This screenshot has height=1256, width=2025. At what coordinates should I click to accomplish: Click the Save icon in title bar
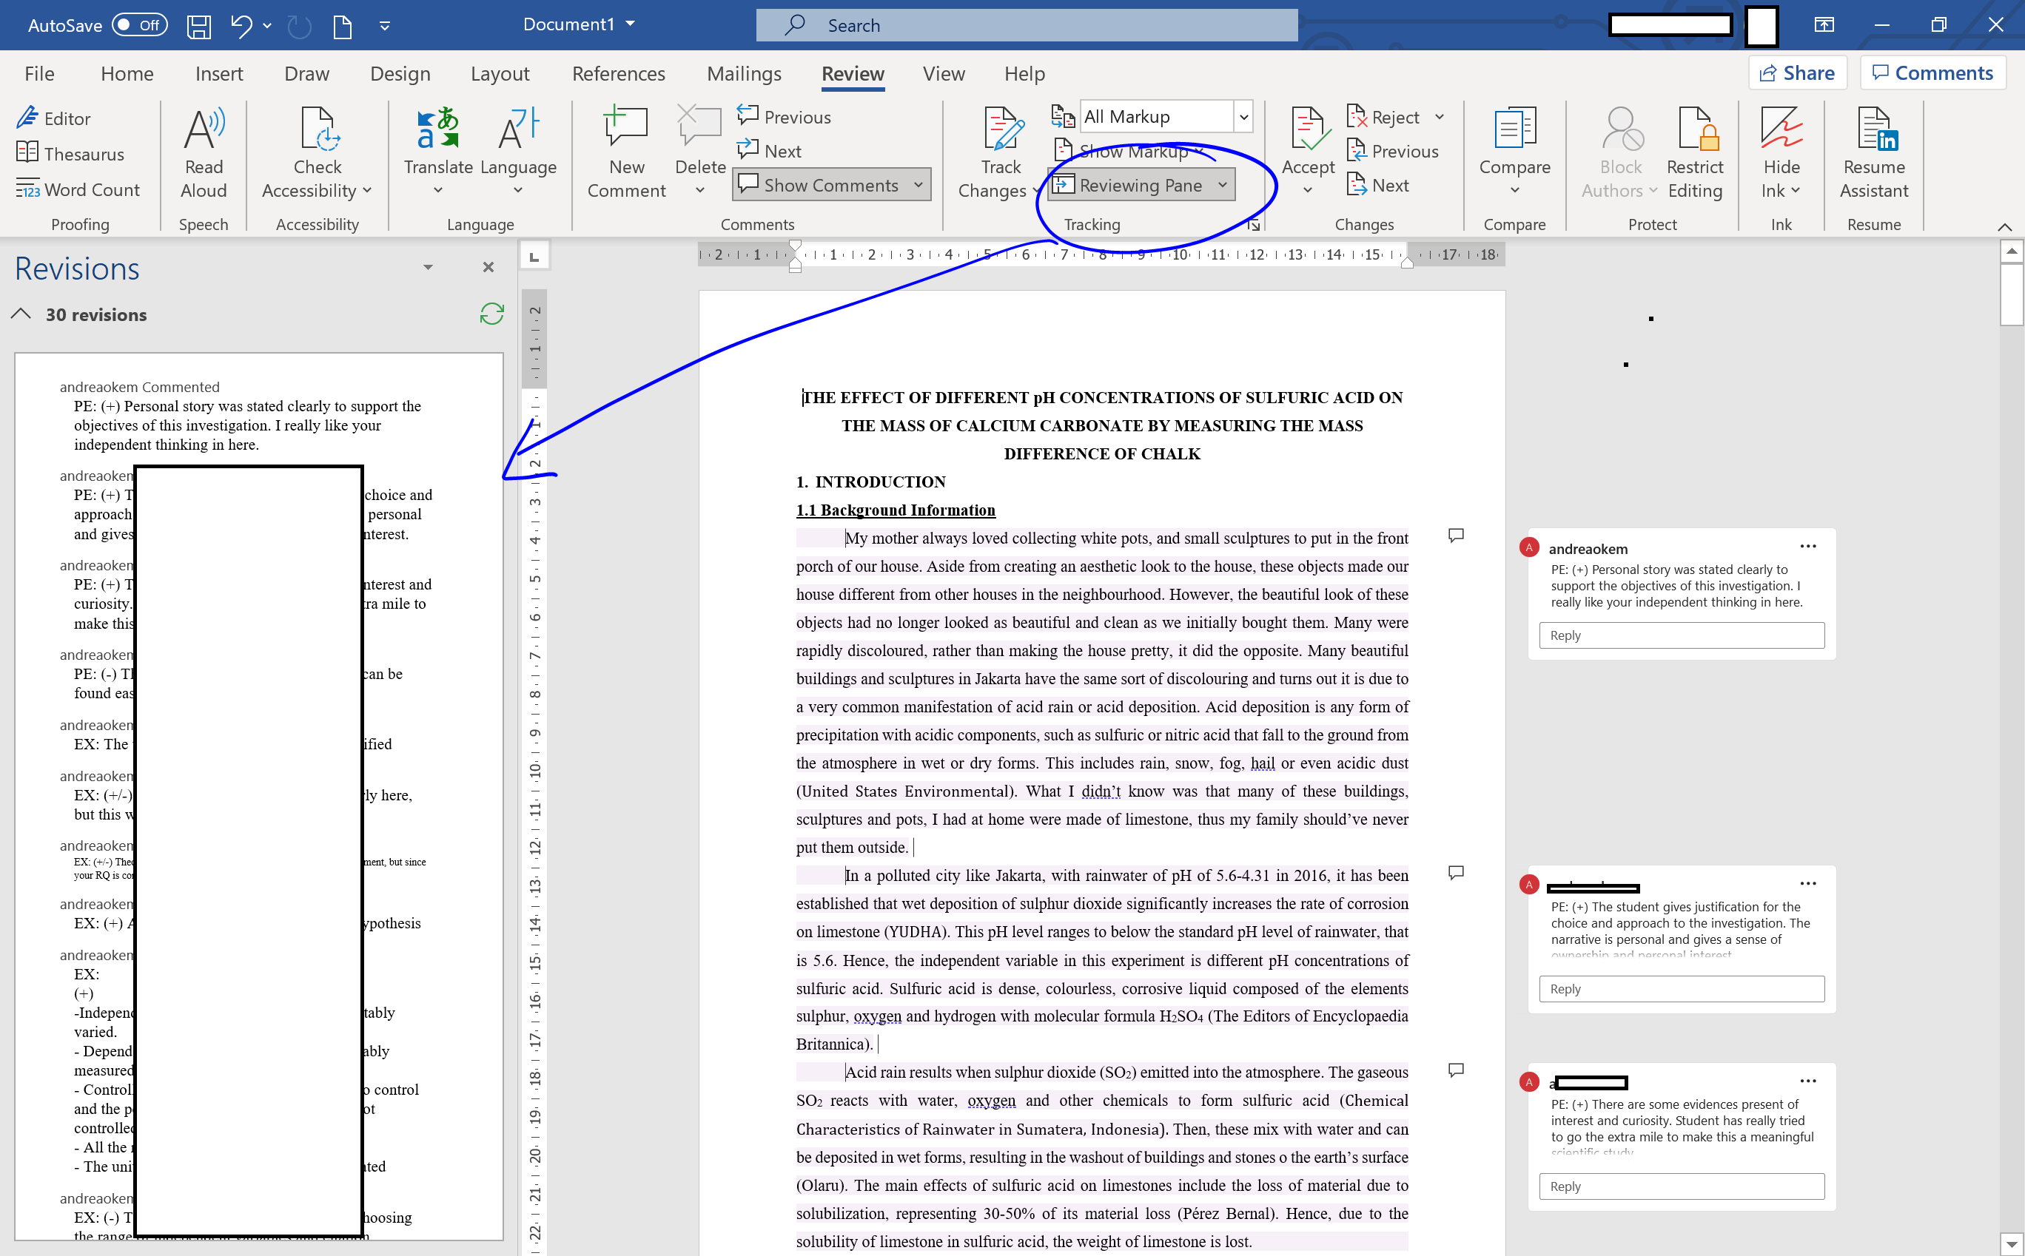point(198,26)
